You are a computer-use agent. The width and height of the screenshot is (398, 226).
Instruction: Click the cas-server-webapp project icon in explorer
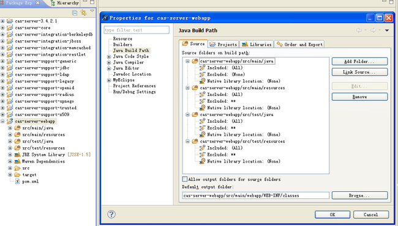pyautogui.click(x=10, y=121)
